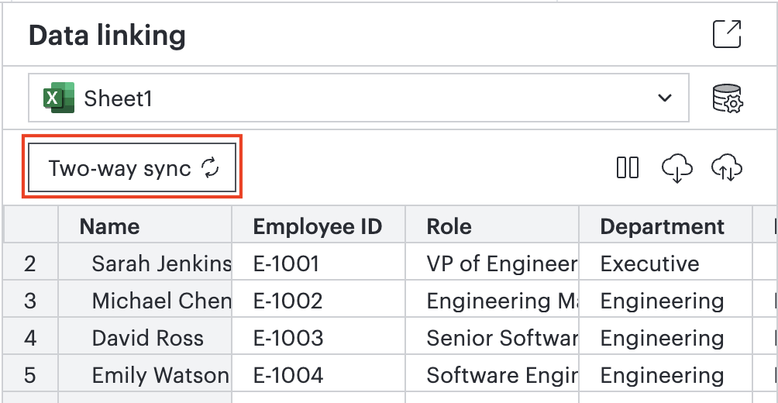Click the cloud download icon
The height and width of the screenshot is (403, 778).
pyautogui.click(x=677, y=168)
